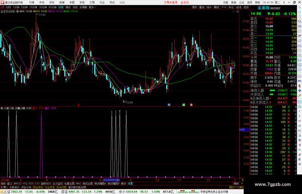
Task: Click sidebar 年 period icon
Action: pos(300,164)
